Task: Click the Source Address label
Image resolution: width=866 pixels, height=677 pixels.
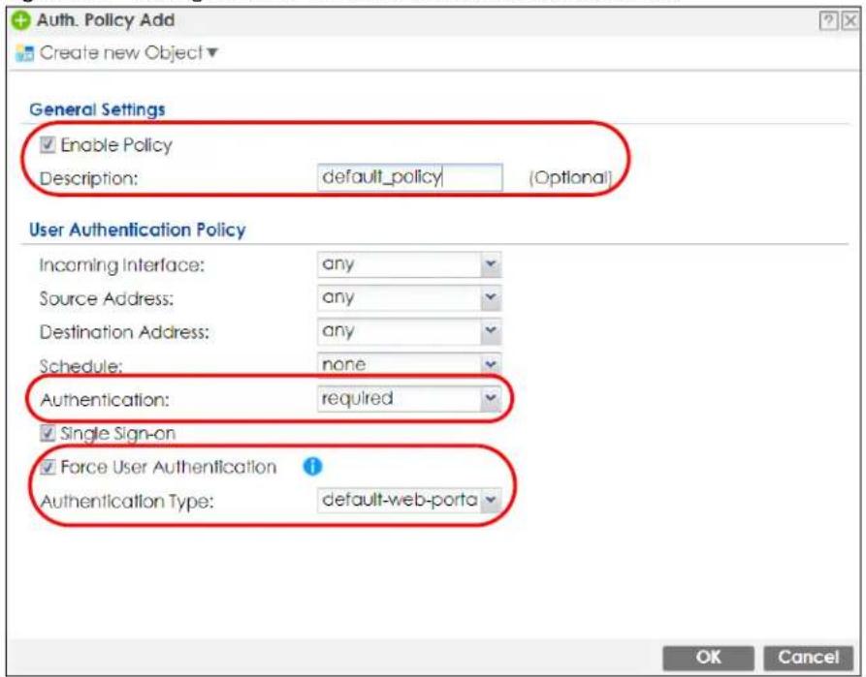Action: coord(107,299)
